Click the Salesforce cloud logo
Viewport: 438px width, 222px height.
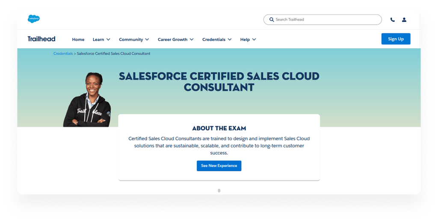34,19
